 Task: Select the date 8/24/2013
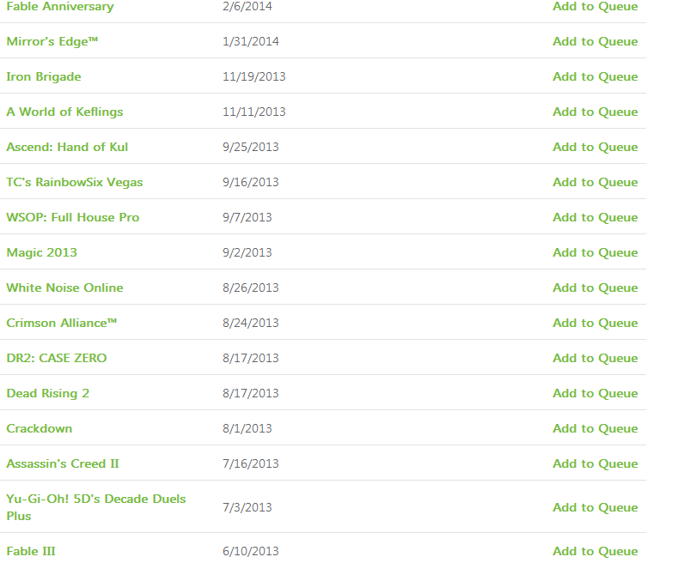pyautogui.click(x=251, y=323)
